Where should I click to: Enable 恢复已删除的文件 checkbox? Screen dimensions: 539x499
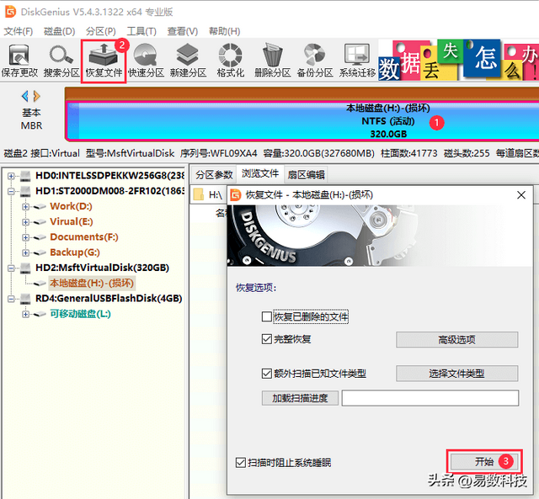267,316
